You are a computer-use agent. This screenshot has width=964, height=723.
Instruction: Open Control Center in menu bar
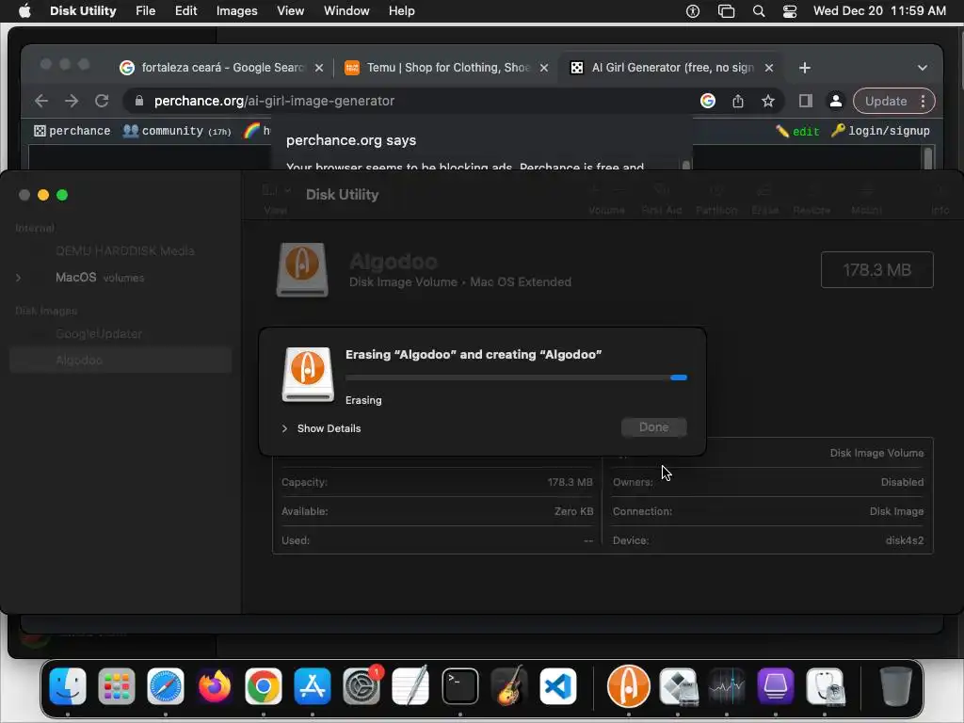click(790, 11)
